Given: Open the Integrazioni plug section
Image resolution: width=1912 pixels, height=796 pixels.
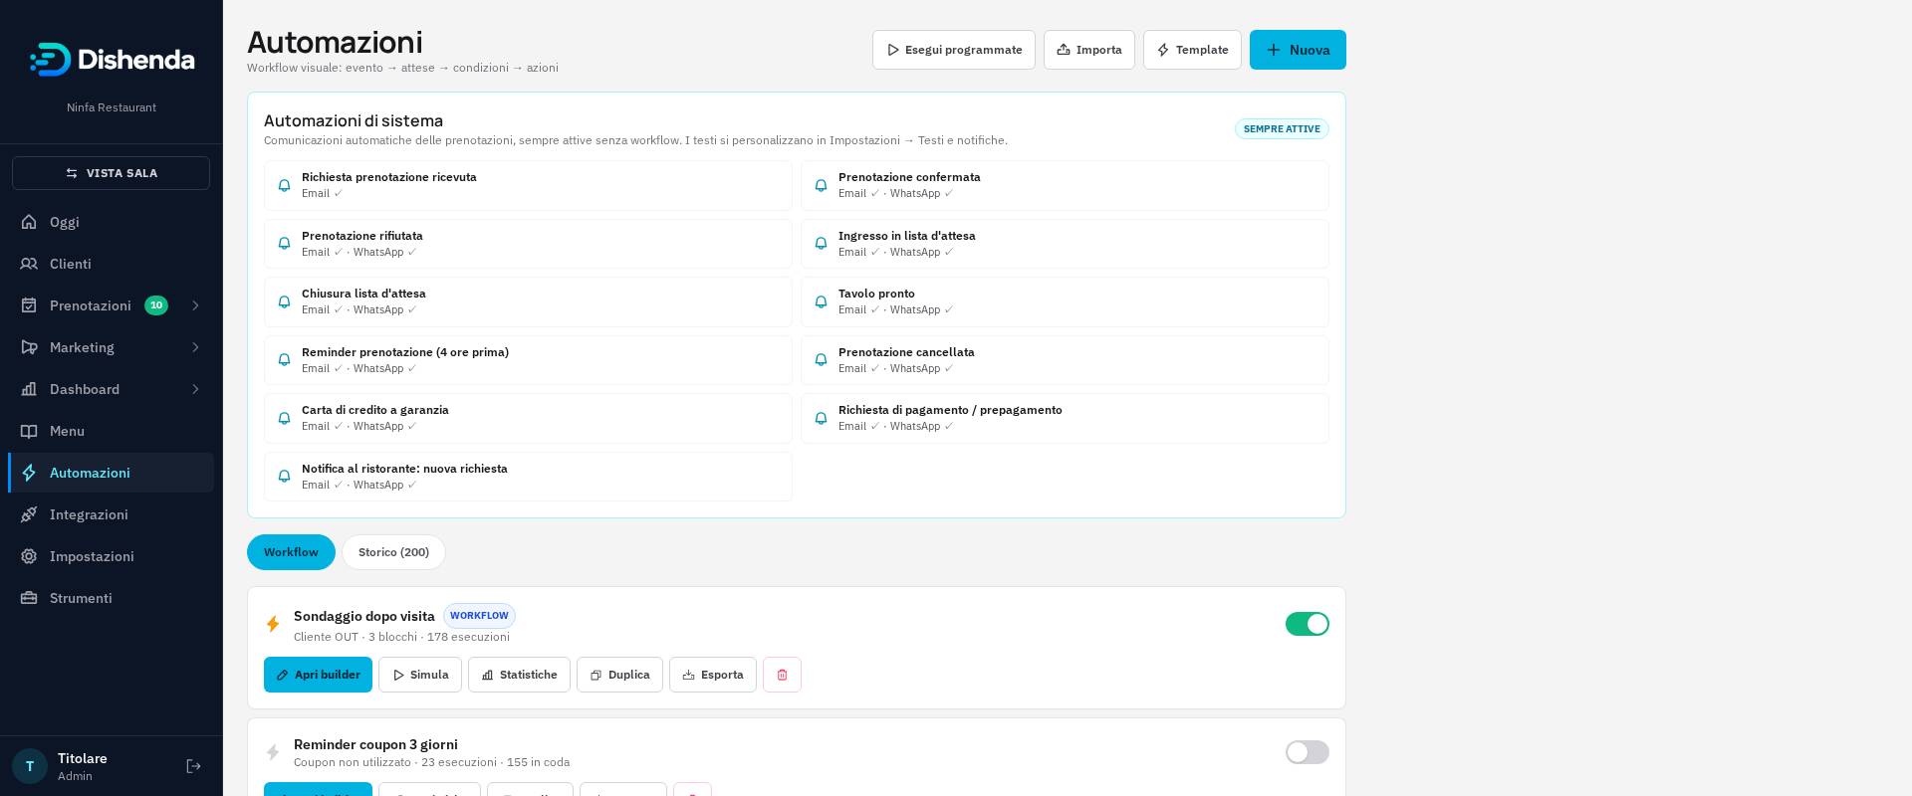Looking at the screenshot, I should pyautogui.click(x=111, y=514).
